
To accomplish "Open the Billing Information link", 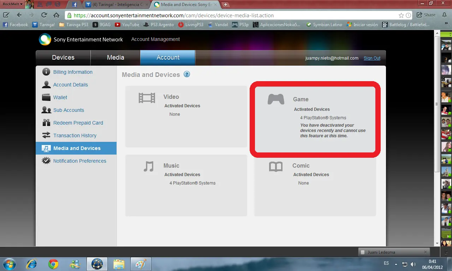I will point(73,72).
